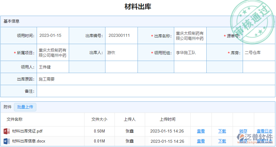Click 张鑫 in the pdf row
The image size is (276, 147).
pyautogui.click(x=130, y=131)
